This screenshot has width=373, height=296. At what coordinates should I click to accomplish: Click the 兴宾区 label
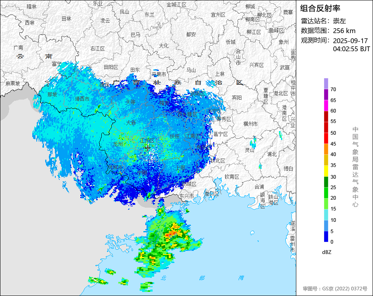(x=257, y=65)
